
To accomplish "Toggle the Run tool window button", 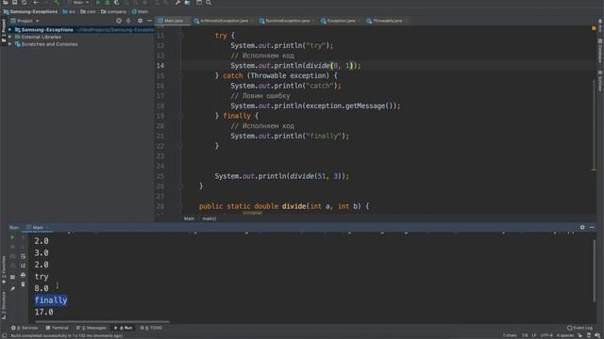I will [x=124, y=328].
